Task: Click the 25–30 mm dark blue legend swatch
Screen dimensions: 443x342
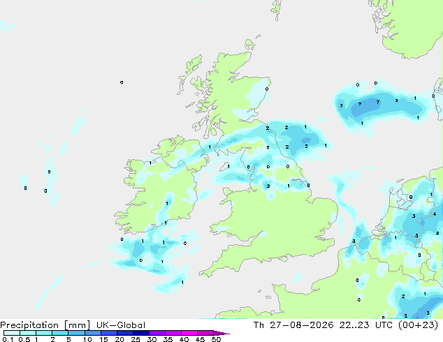Action: [x=141, y=333]
